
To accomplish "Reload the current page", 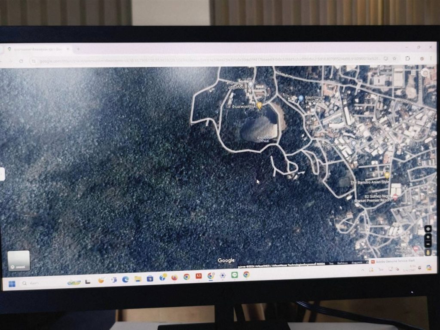I will (x=21, y=61).
